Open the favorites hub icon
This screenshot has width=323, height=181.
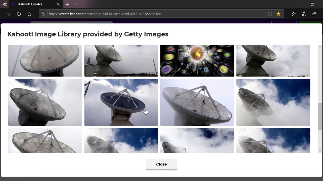pyautogui.click(x=294, y=14)
